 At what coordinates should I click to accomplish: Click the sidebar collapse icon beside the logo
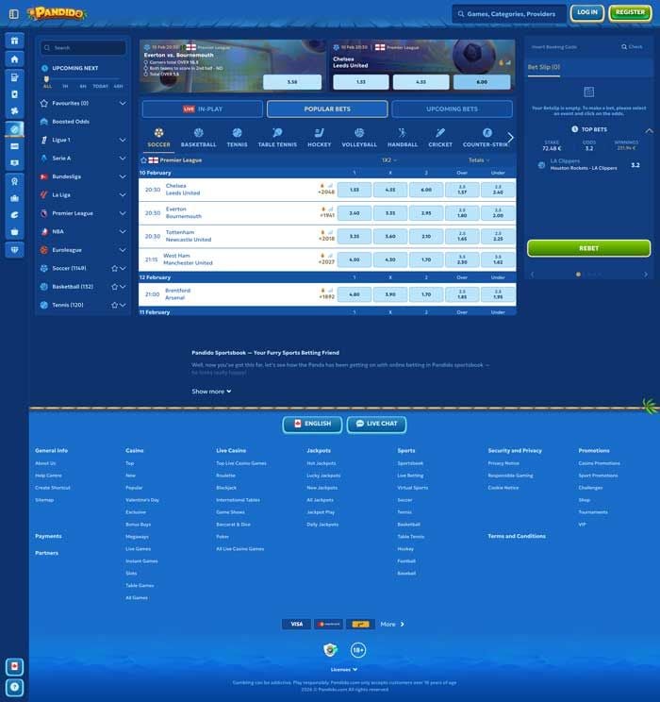pyautogui.click(x=13, y=14)
